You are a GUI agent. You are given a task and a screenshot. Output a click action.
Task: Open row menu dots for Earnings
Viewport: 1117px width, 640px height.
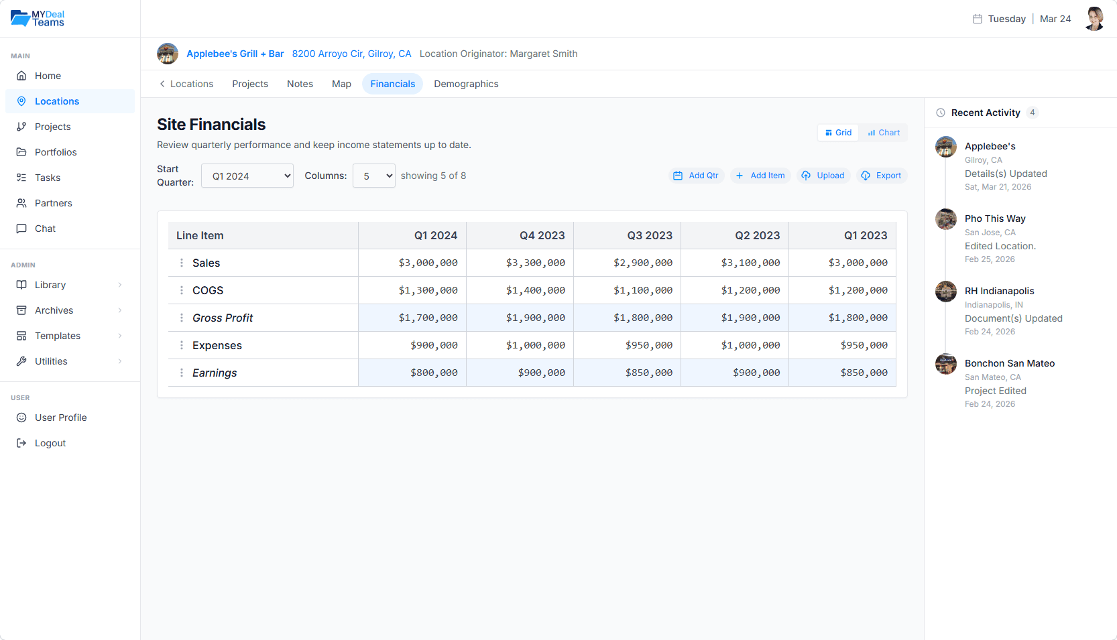pyautogui.click(x=182, y=373)
